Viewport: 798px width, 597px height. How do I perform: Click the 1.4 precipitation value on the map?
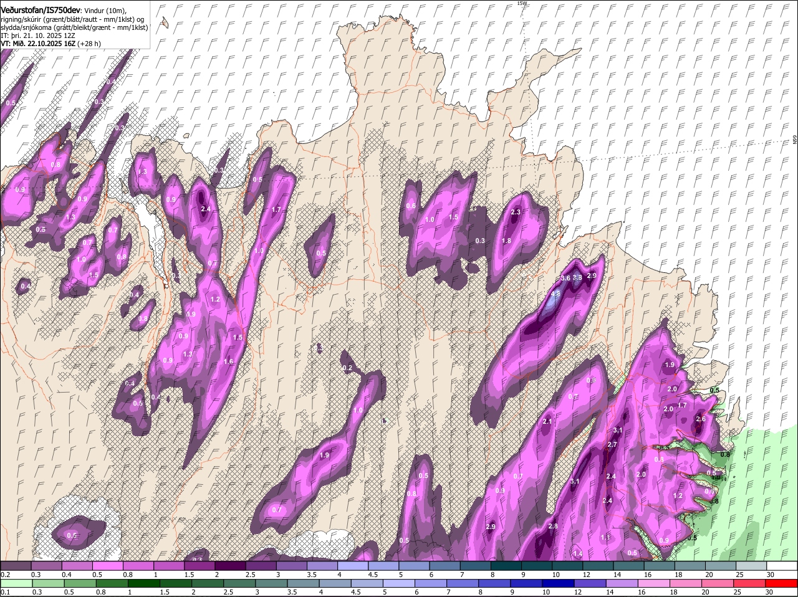pos(577,553)
